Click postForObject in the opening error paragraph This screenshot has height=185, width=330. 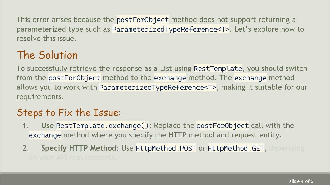tap(143, 20)
